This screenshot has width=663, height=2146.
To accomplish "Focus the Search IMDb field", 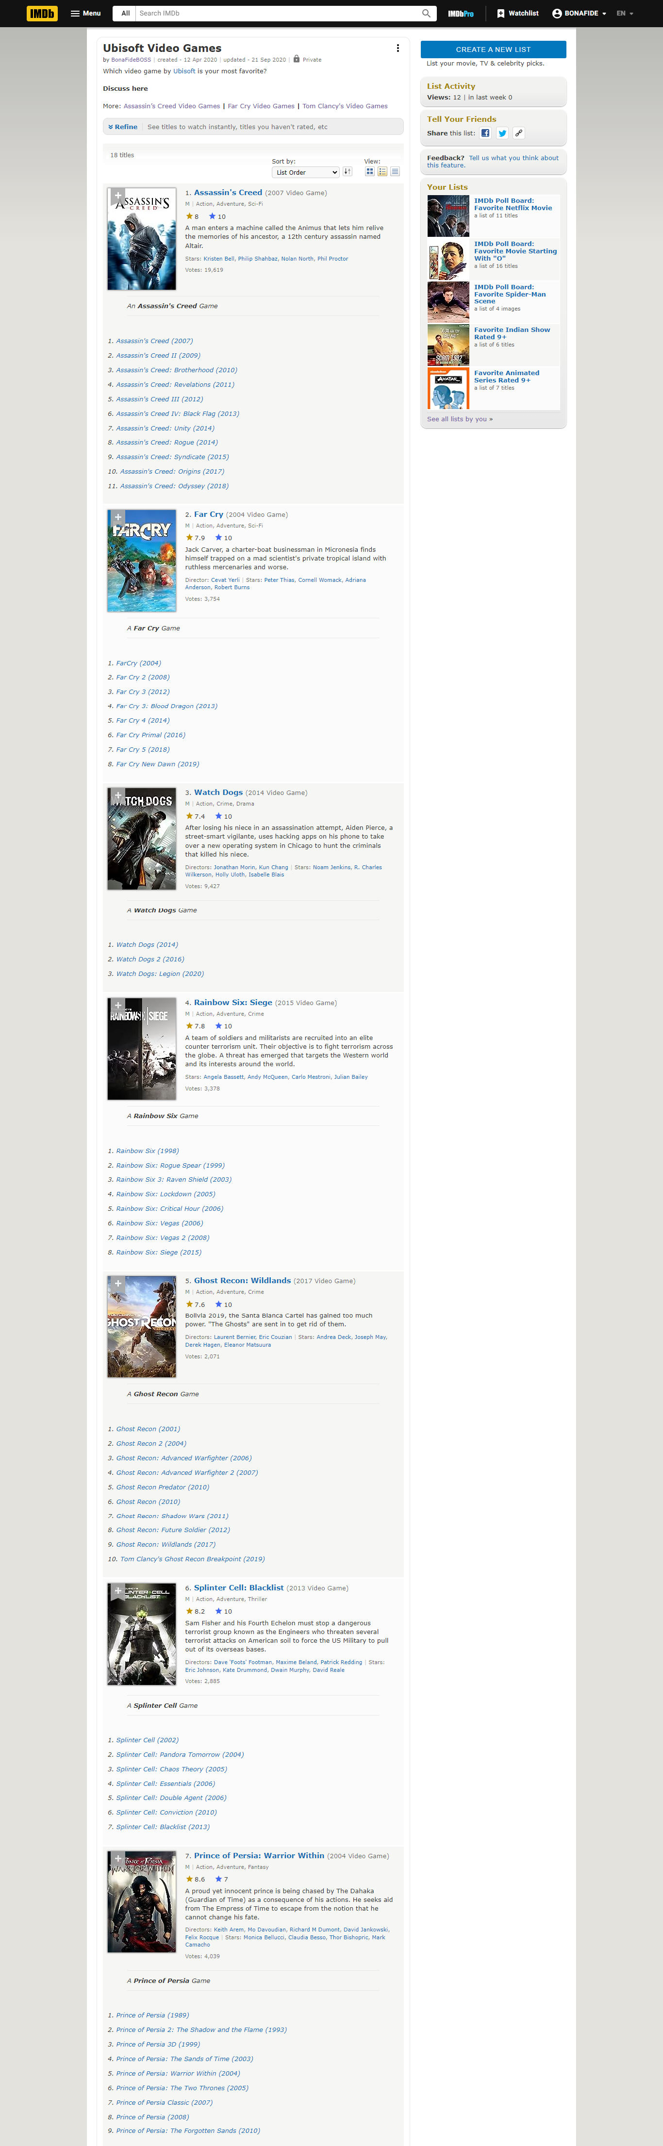I will pos(277,13).
